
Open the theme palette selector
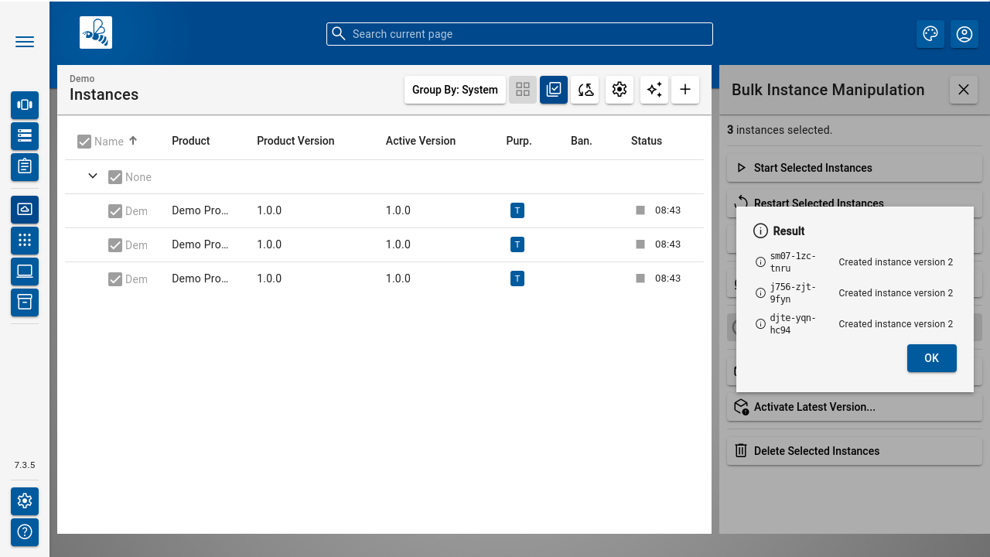(930, 34)
